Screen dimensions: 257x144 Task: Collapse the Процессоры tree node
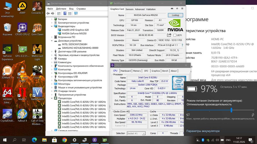coord(52,98)
